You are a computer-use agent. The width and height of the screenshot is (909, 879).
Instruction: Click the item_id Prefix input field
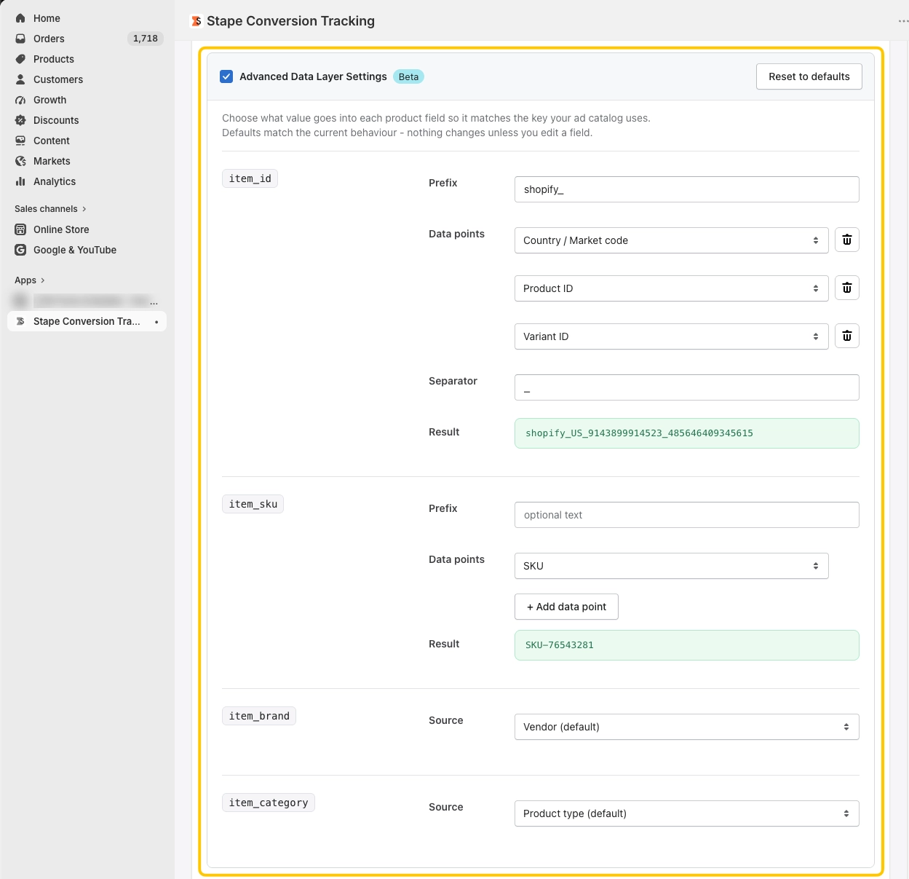[686, 189]
